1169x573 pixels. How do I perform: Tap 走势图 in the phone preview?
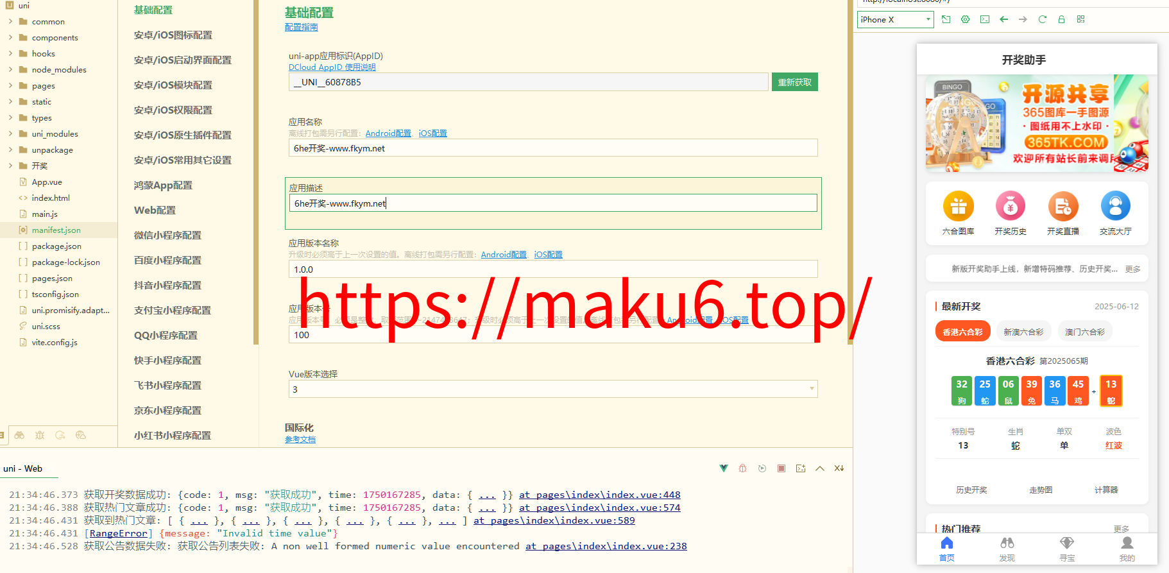[1041, 490]
